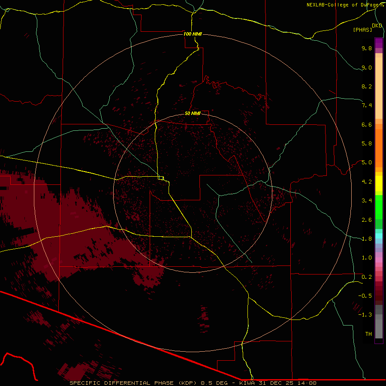The height and width of the screenshot is (386, 386).
Task: Pick the yellow color bar segment
Action: (379, 184)
